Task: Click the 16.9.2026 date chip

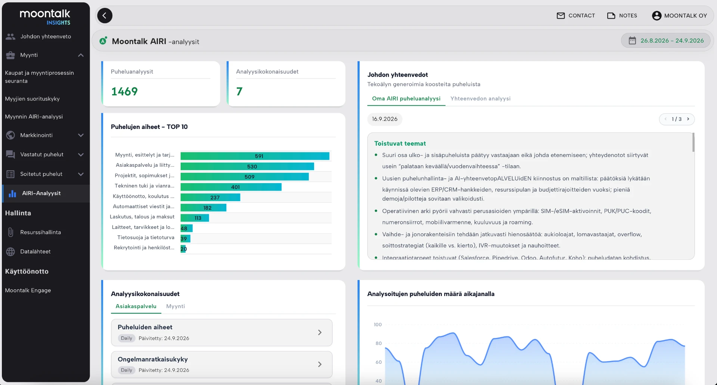Action: pos(385,119)
